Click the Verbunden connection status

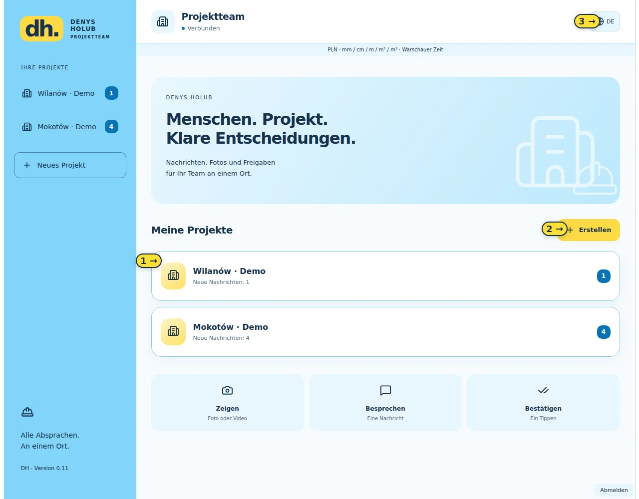201,28
